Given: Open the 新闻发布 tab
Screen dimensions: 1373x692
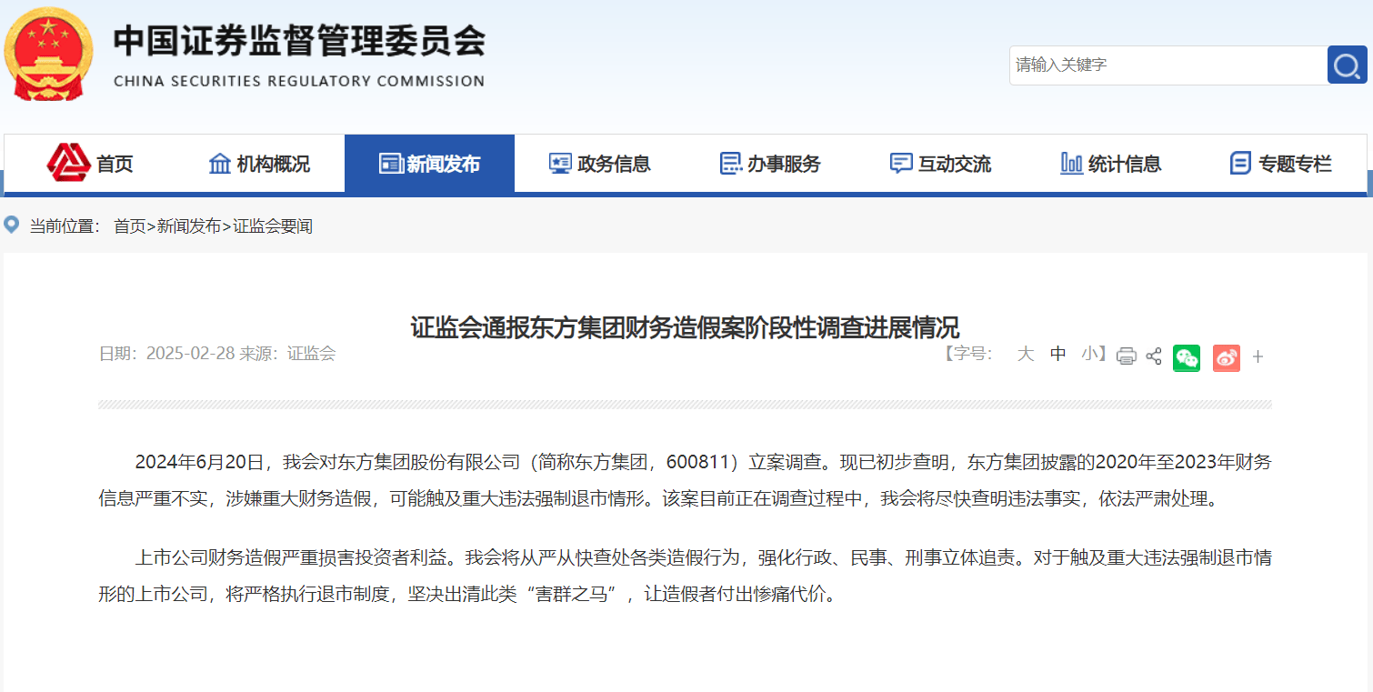Looking at the screenshot, I should click(x=429, y=164).
